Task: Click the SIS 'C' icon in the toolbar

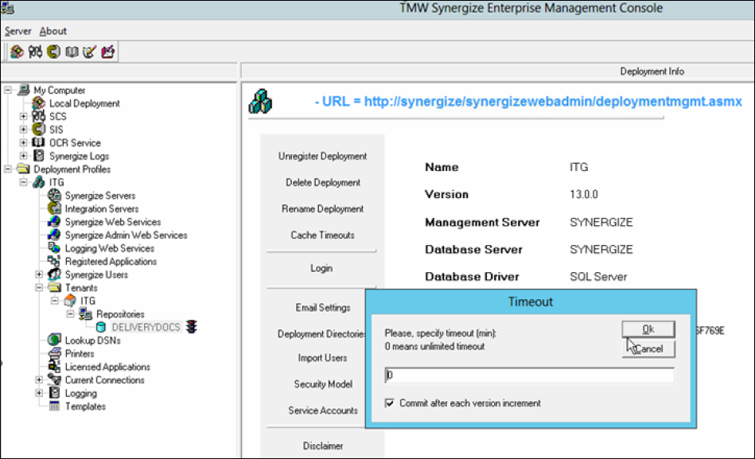Action: [53, 52]
